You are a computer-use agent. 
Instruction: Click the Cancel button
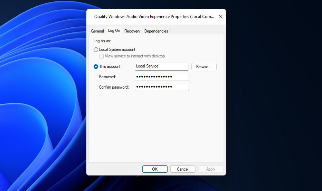tap(183, 169)
